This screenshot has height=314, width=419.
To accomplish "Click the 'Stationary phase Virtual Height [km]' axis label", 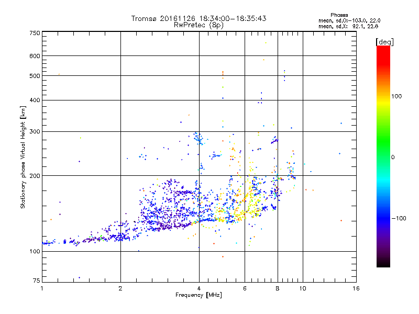I will [x=23, y=158].
